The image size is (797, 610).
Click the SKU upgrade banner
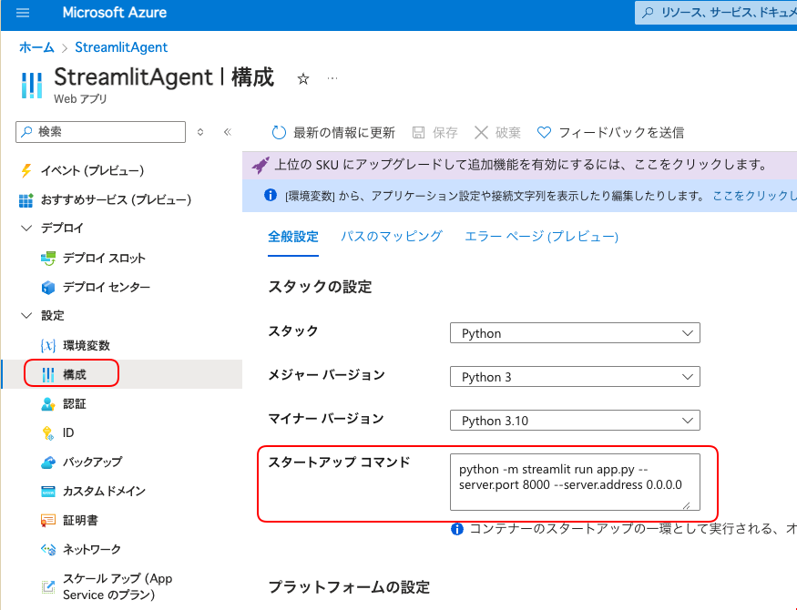coord(519,165)
